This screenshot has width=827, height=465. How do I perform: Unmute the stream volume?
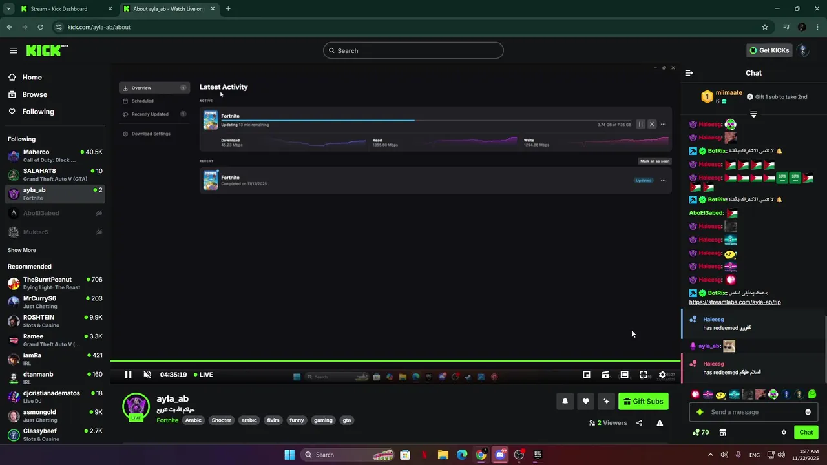coord(147,375)
